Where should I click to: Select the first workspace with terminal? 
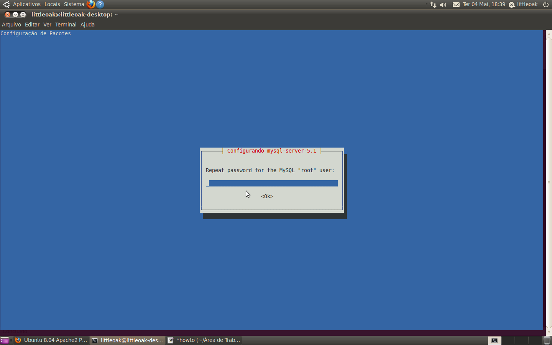pyautogui.click(x=495, y=340)
